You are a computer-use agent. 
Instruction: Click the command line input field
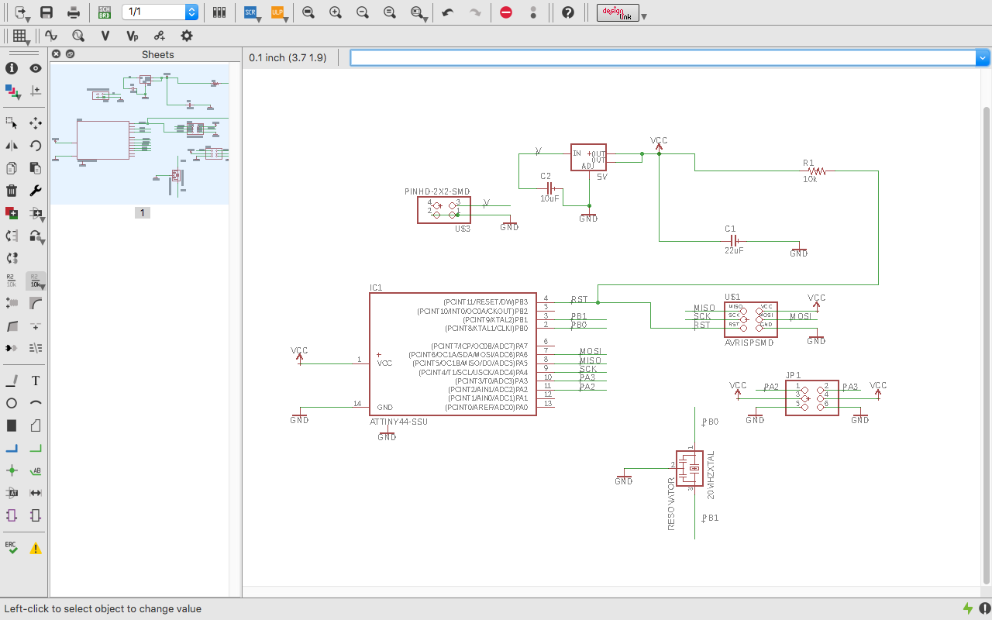click(x=663, y=58)
